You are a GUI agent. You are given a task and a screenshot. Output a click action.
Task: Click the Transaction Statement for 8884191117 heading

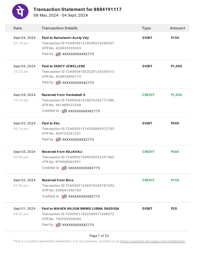[x=78, y=9]
